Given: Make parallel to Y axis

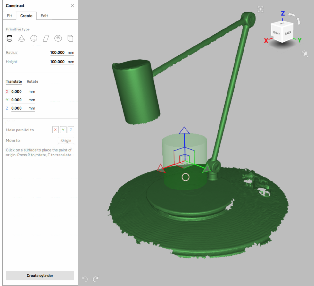Looking at the screenshot, I should 63,130.
